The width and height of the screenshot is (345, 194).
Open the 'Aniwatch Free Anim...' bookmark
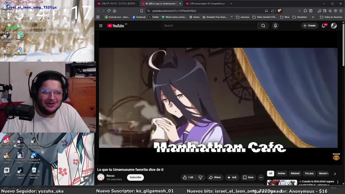[215, 17]
